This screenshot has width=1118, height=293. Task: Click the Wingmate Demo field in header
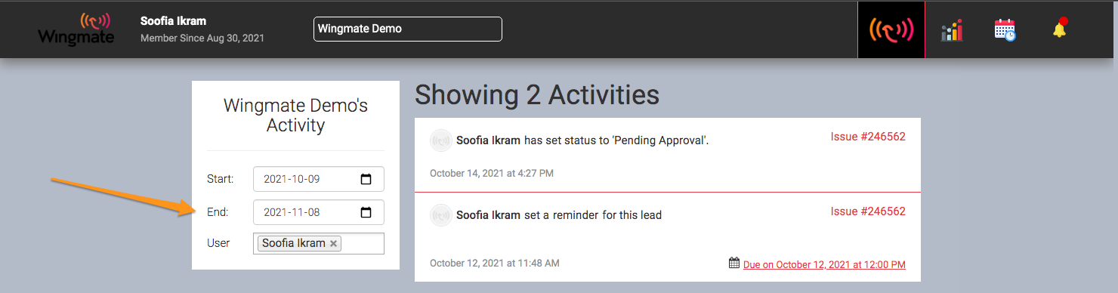pos(408,29)
